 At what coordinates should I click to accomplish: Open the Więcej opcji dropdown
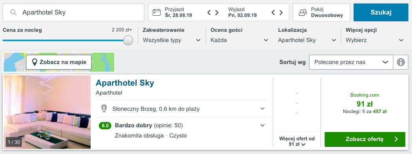(375, 40)
